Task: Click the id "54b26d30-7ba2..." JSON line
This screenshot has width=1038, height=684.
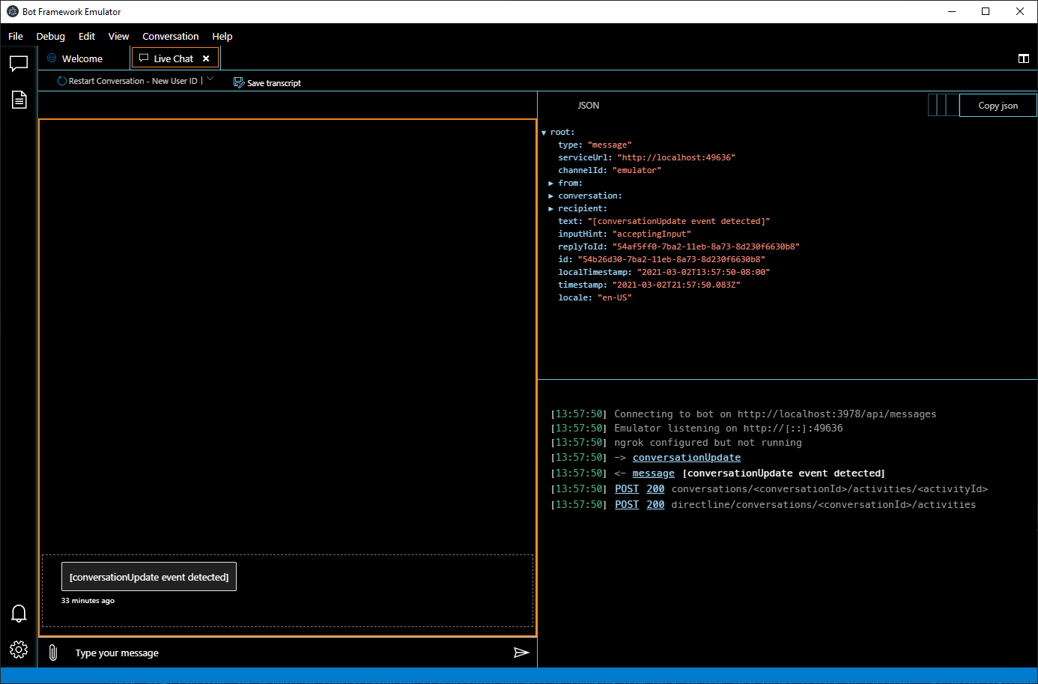Action: 662,260
